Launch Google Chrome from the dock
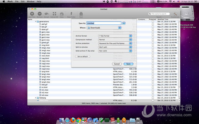The width and height of the screenshot is (199, 124). [79, 120]
